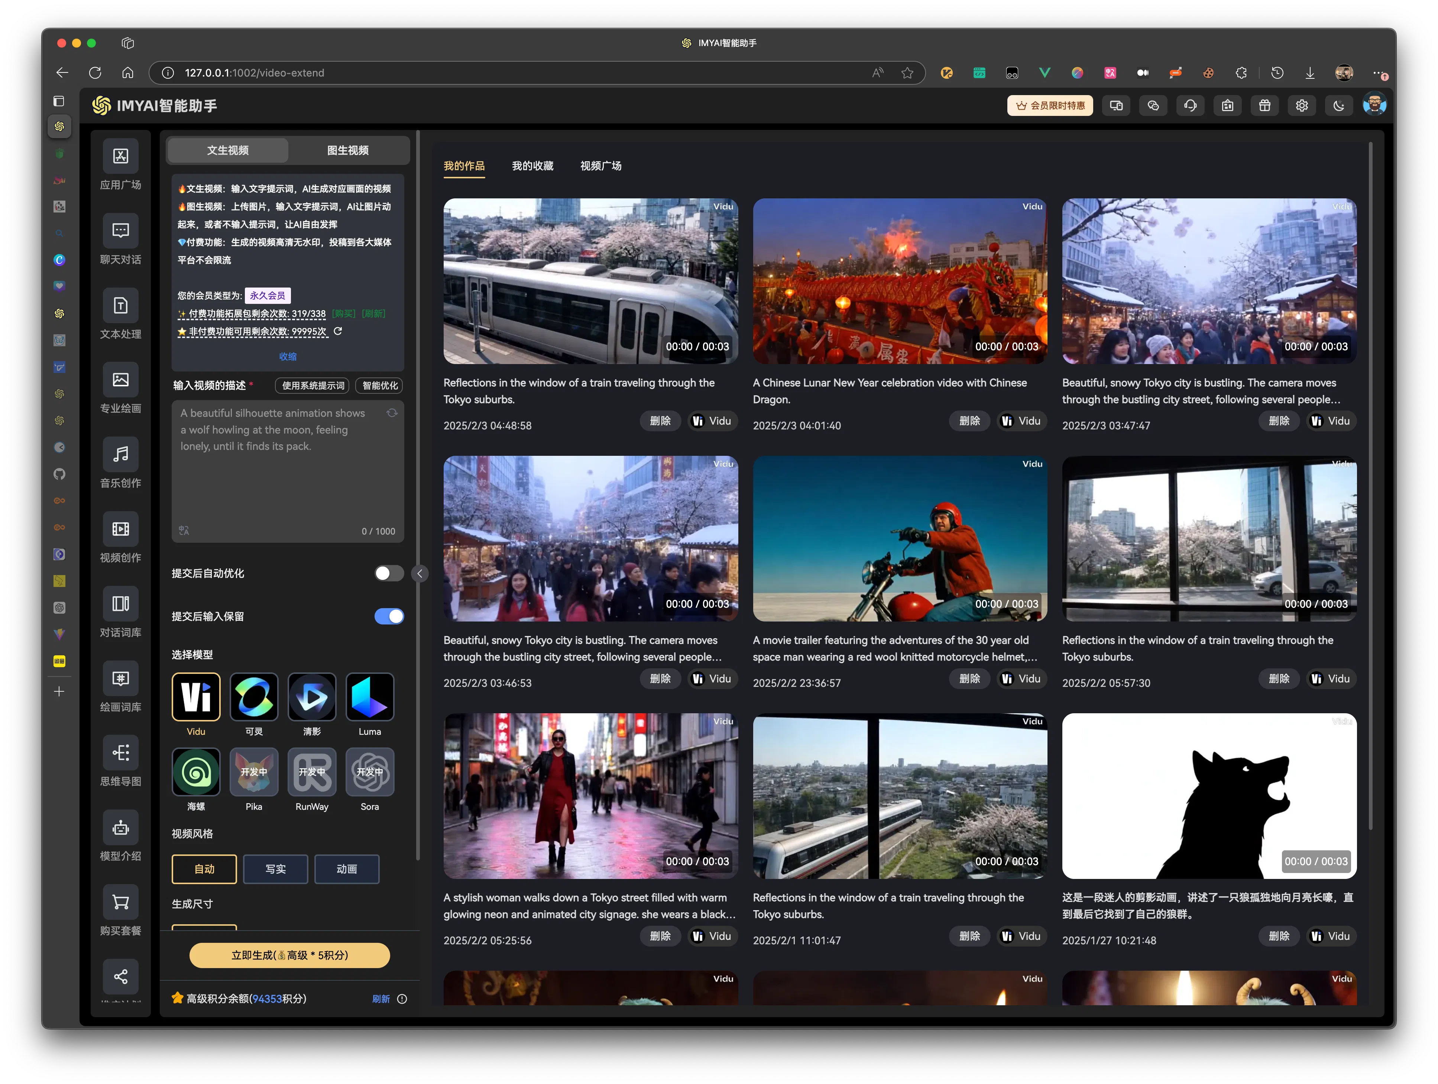Open 应用广场 in the sidebar

pos(120,165)
